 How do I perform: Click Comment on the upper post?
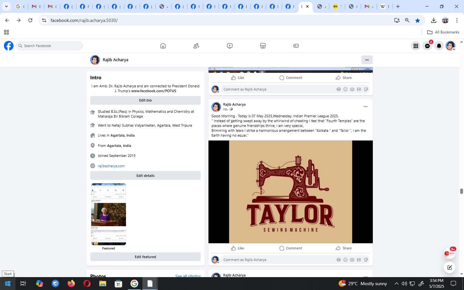[x=291, y=78]
